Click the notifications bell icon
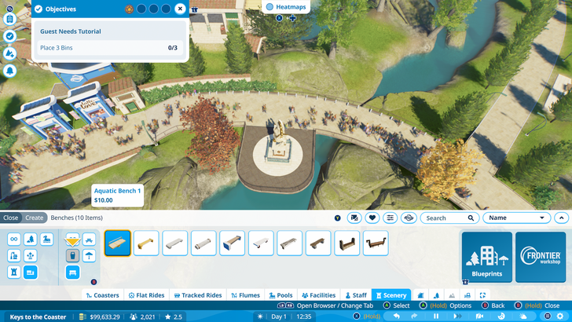 (10, 70)
